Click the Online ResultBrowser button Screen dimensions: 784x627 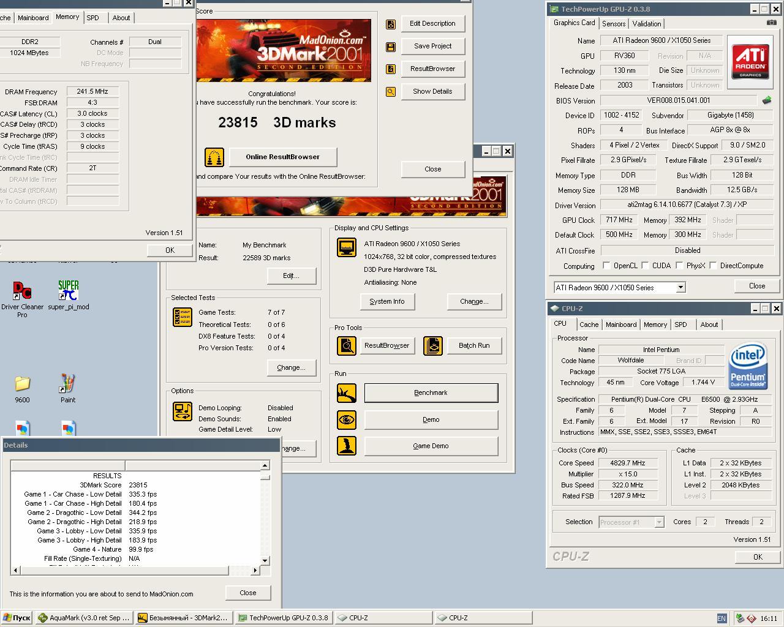(282, 157)
